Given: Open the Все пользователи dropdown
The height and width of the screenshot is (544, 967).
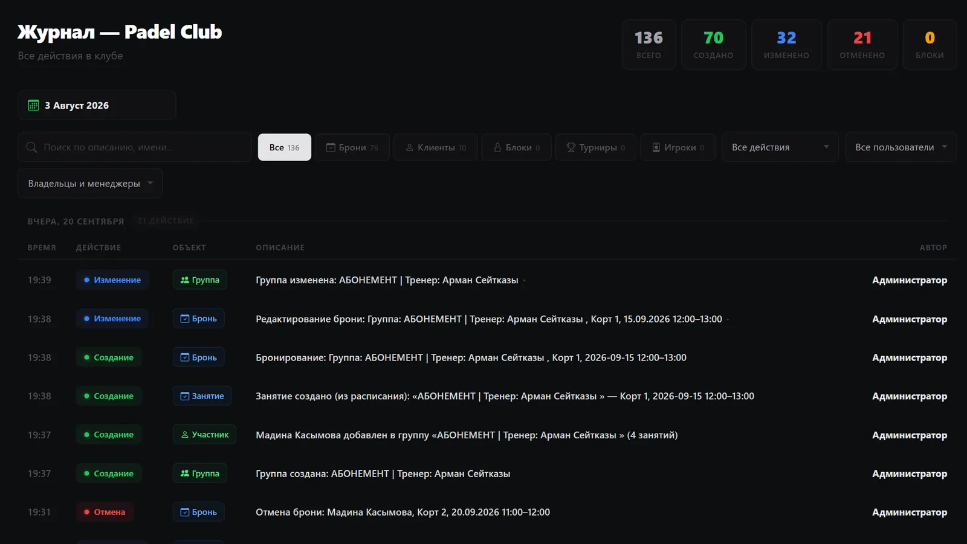Looking at the screenshot, I should coord(901,147).
